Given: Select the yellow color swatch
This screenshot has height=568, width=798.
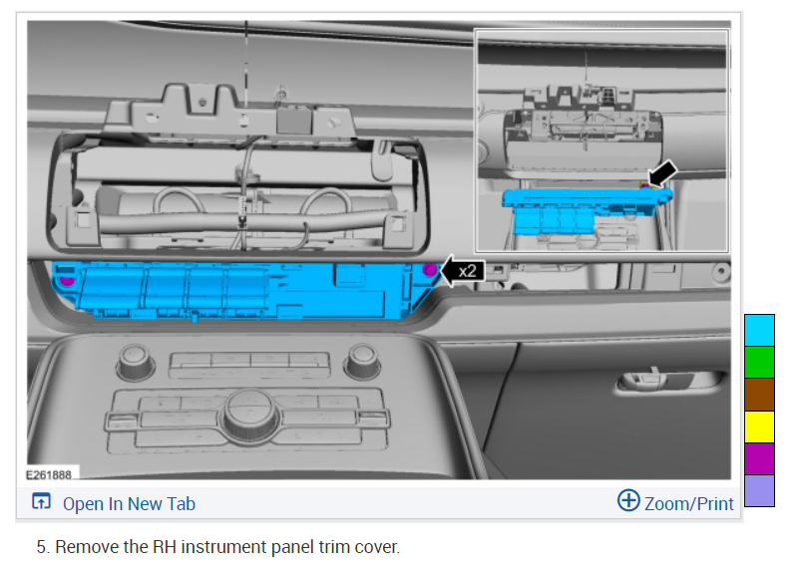Looking at the screenshot, I should pos(759,426).
